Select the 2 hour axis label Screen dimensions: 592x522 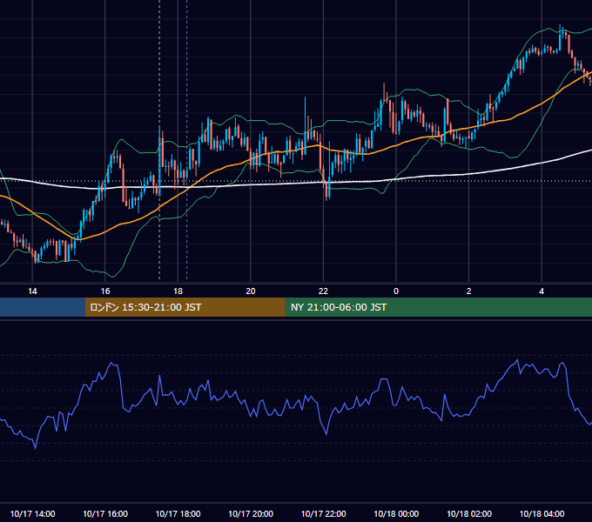pos(469,291)
